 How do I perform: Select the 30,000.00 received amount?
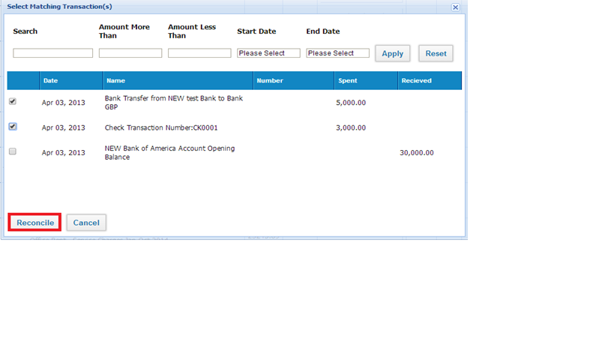click(417, 153)
